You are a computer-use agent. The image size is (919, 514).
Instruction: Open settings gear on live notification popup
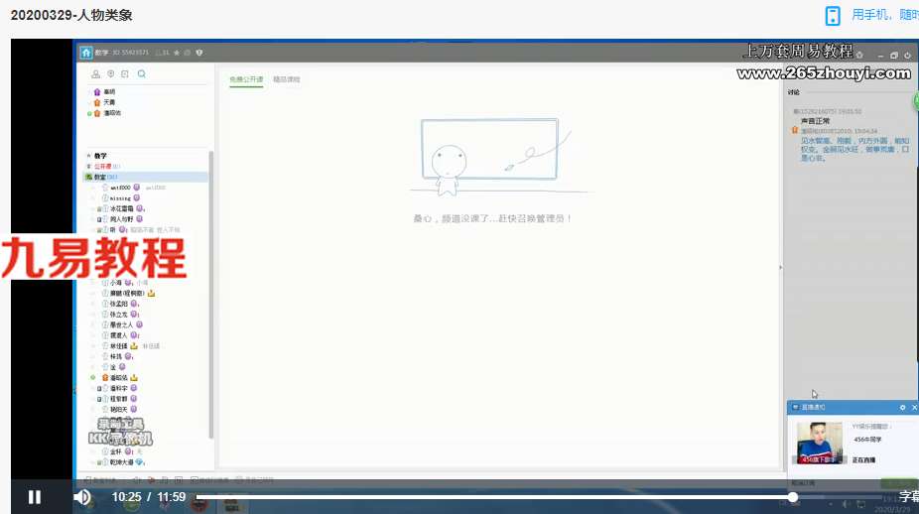point(902,408)
